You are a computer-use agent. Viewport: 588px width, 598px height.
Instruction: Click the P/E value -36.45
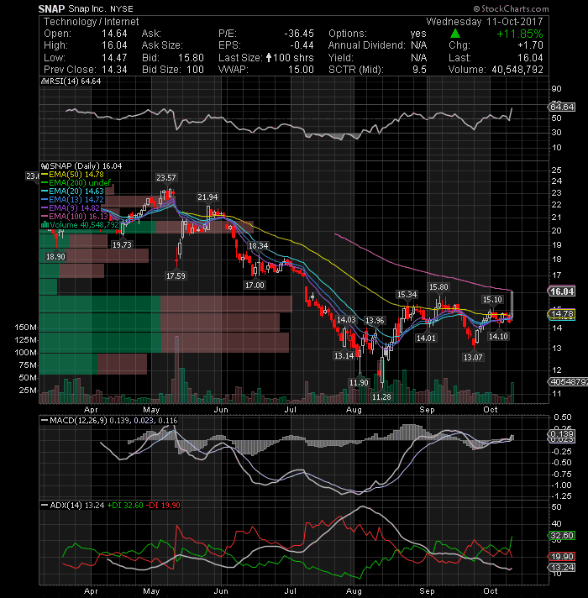[x=299, y=34]
